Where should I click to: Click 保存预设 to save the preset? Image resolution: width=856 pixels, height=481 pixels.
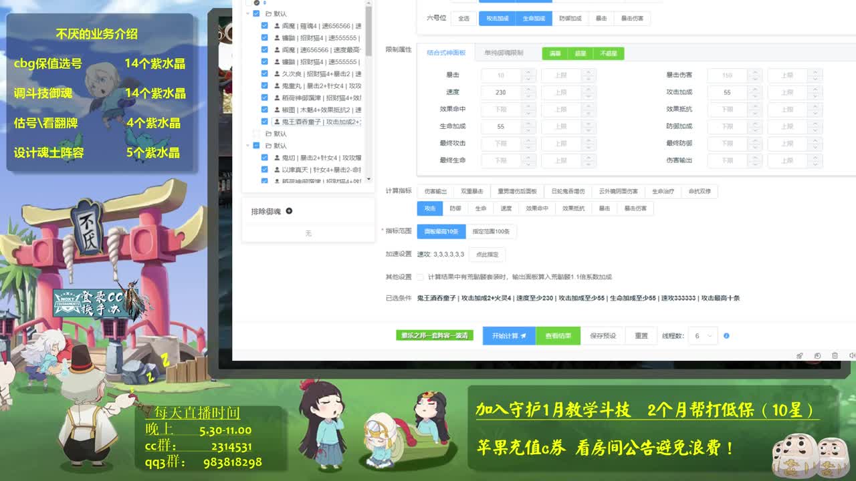(x=603, y=335)
